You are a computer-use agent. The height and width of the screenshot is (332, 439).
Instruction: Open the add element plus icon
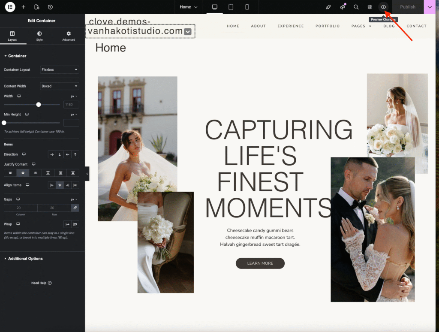coord(23,7)
